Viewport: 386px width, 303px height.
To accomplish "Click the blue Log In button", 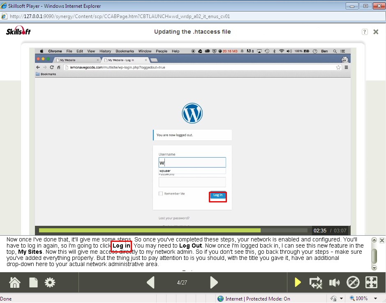I will click(217, 195).
